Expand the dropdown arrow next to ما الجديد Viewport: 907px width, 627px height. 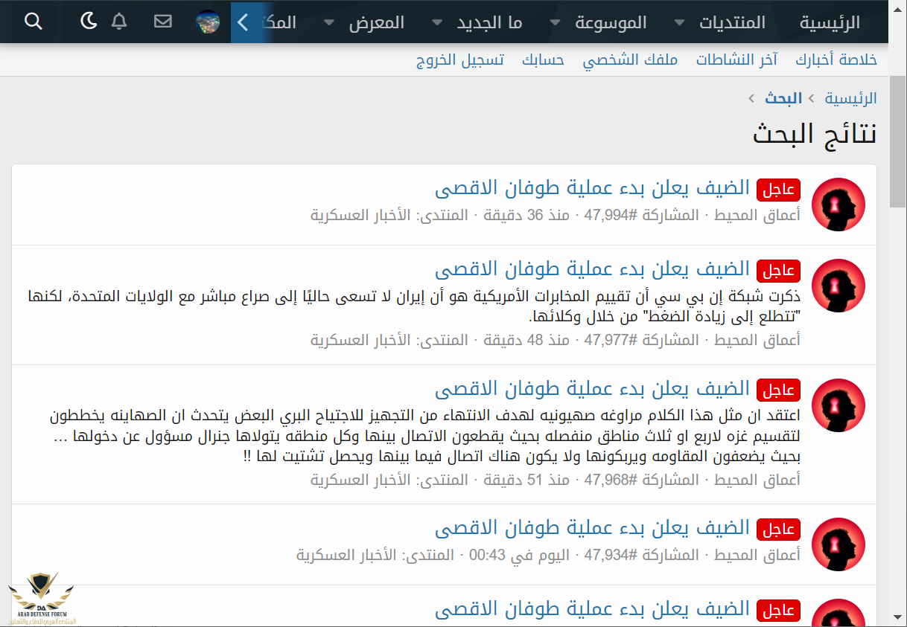(x=437, y=23)
